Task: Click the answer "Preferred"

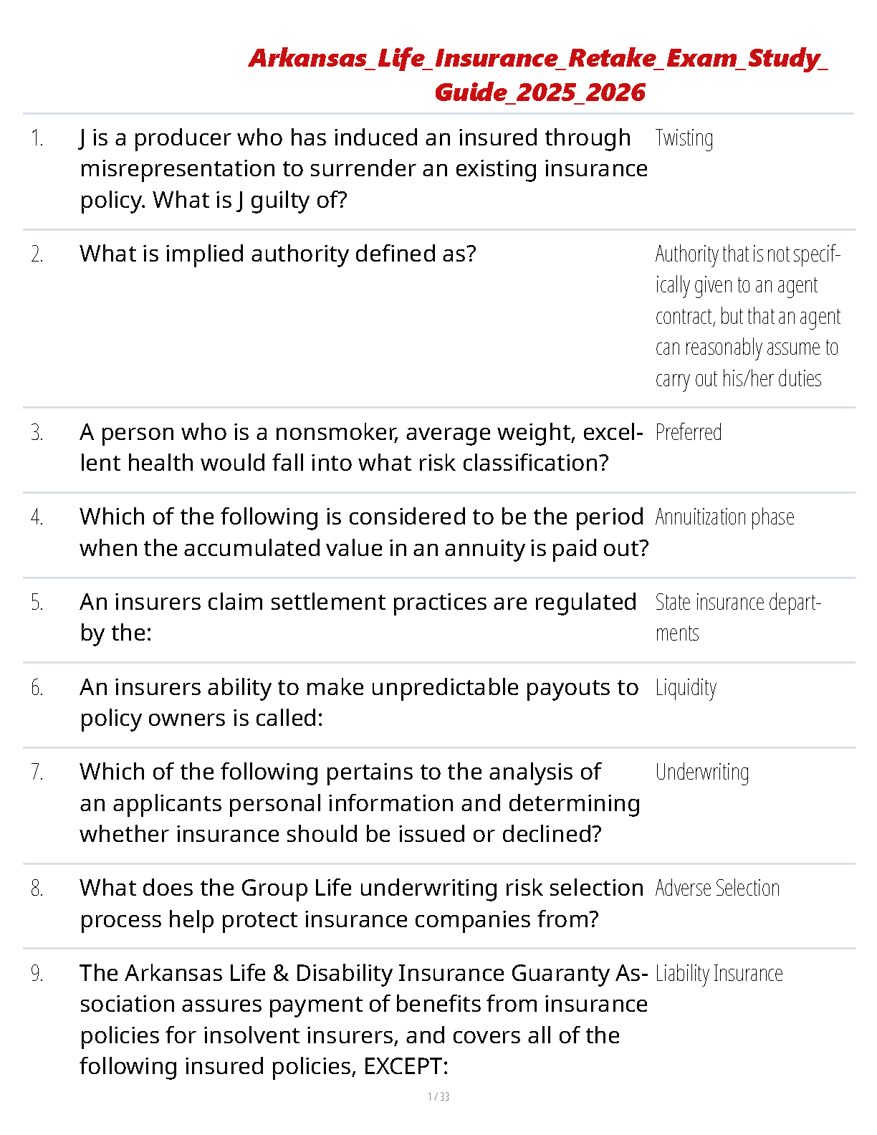Action: click(x=688, y=433)
